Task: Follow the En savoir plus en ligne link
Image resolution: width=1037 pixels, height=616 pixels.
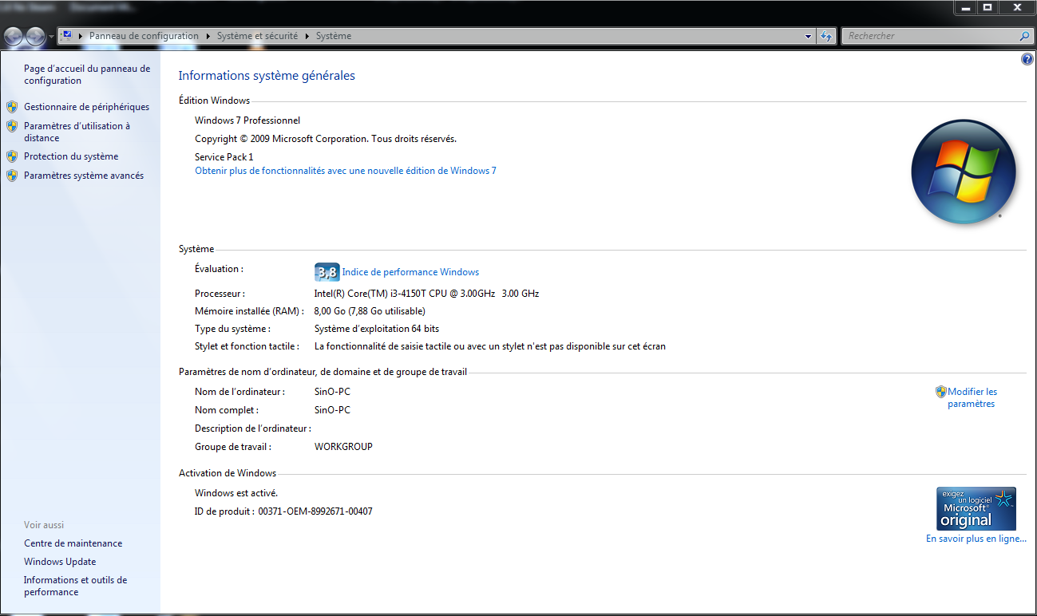Action: pos(976,539)
